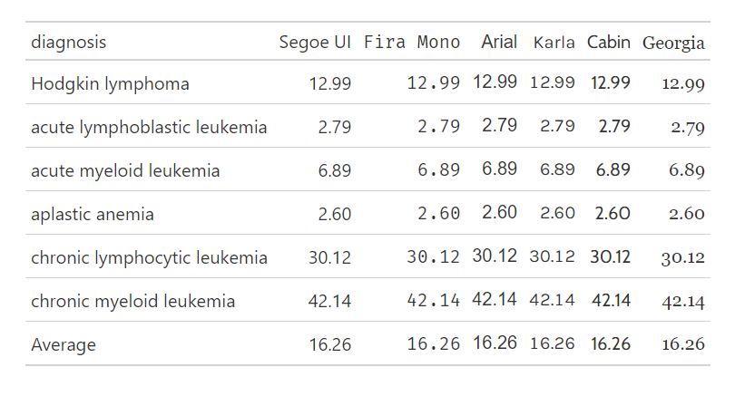Select the Karla column header

click(x=554, y=43)
